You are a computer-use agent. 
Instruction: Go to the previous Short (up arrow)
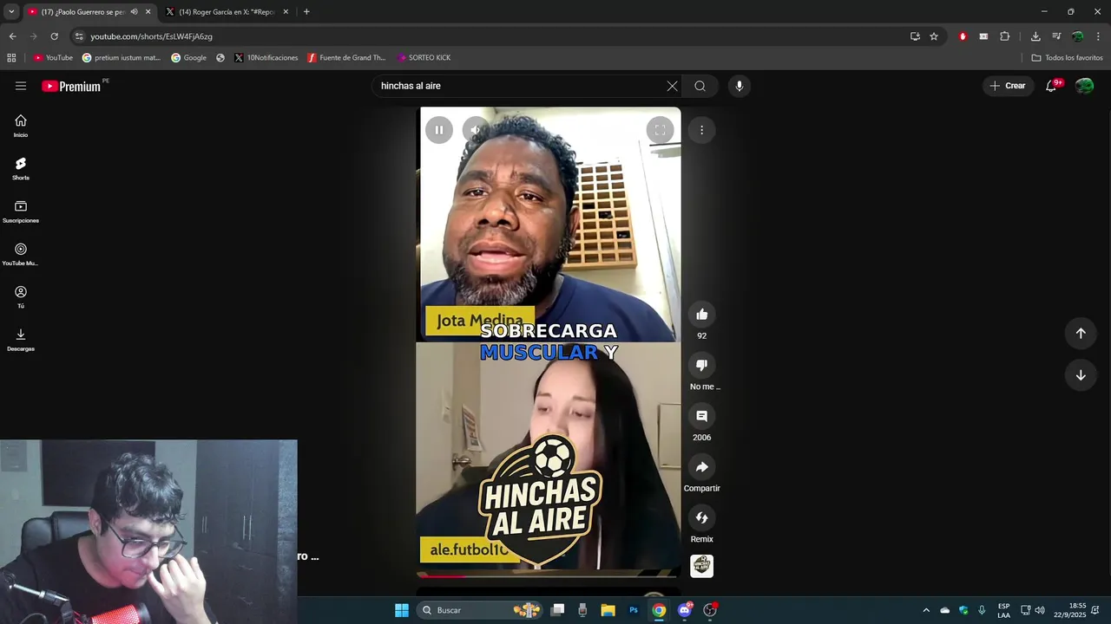click(x=1081, y=333)
